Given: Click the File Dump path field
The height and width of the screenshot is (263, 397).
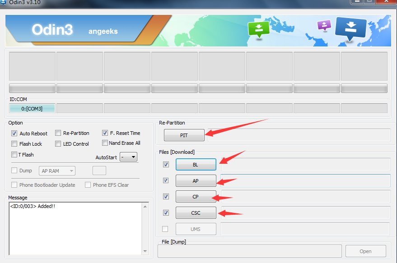Looking at the screenshot, I should (x=250, y=251).
